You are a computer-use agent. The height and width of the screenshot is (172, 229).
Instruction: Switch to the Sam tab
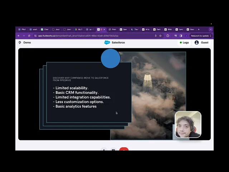point(123,29)
